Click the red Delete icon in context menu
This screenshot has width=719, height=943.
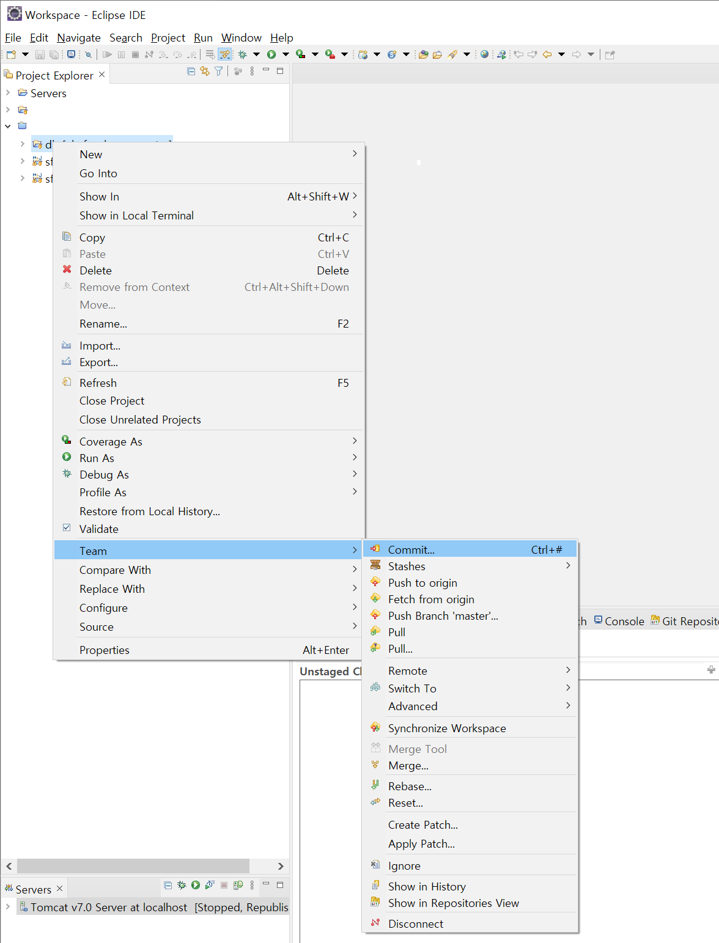pos(67,270)
